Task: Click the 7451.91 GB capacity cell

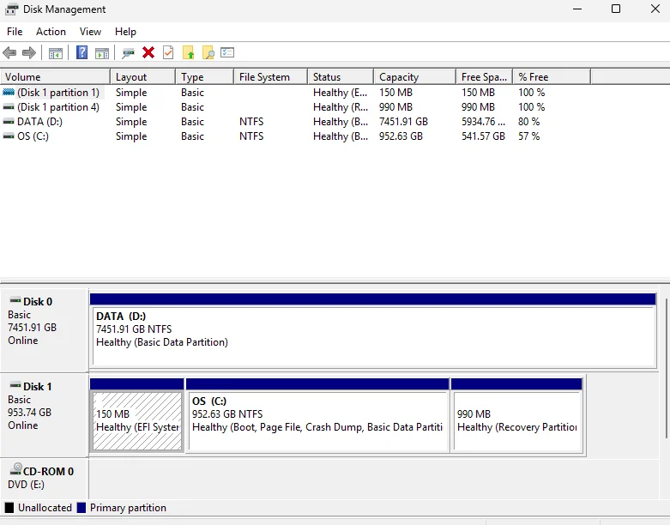Action: pos(403,122)
